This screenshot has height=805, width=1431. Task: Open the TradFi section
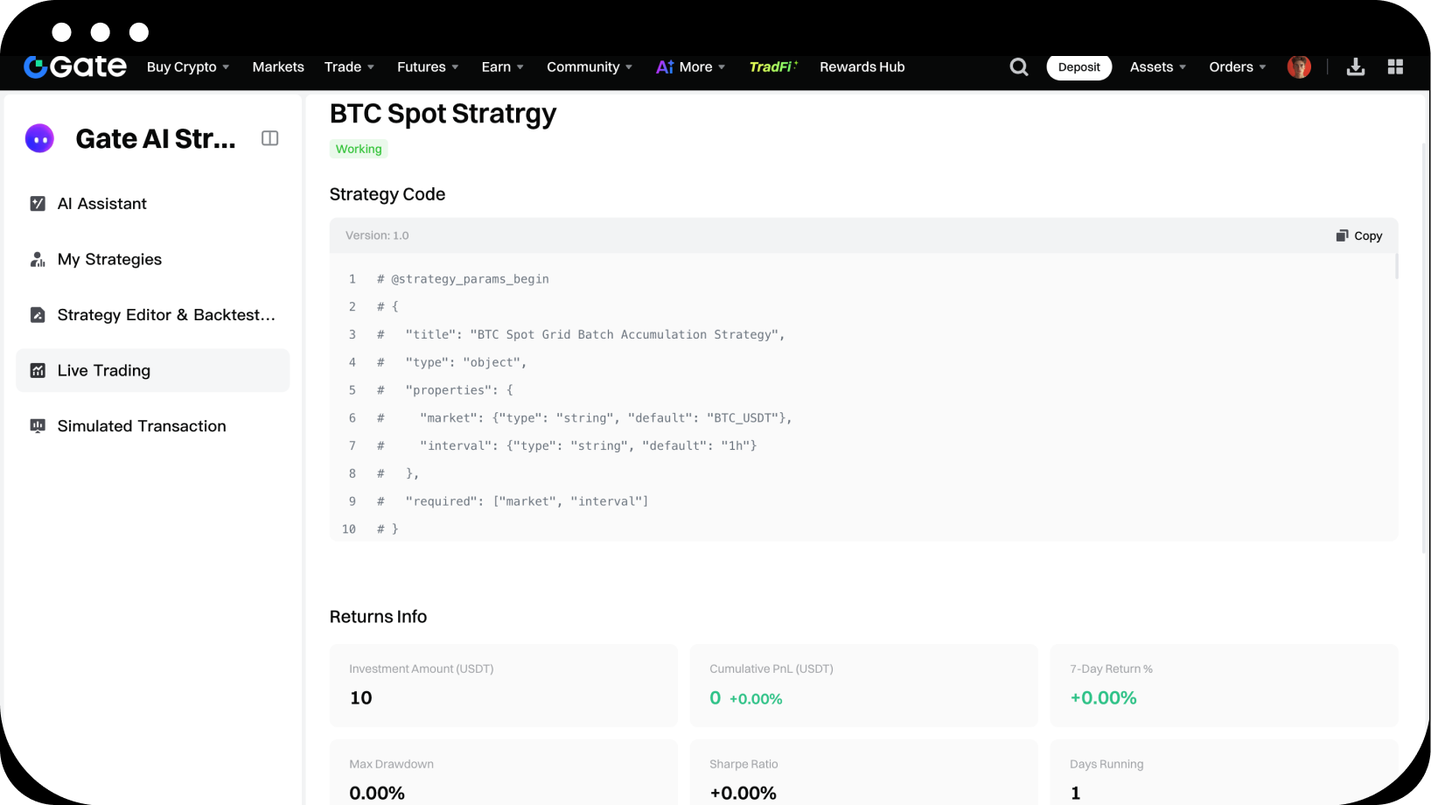tap(773, 67)
